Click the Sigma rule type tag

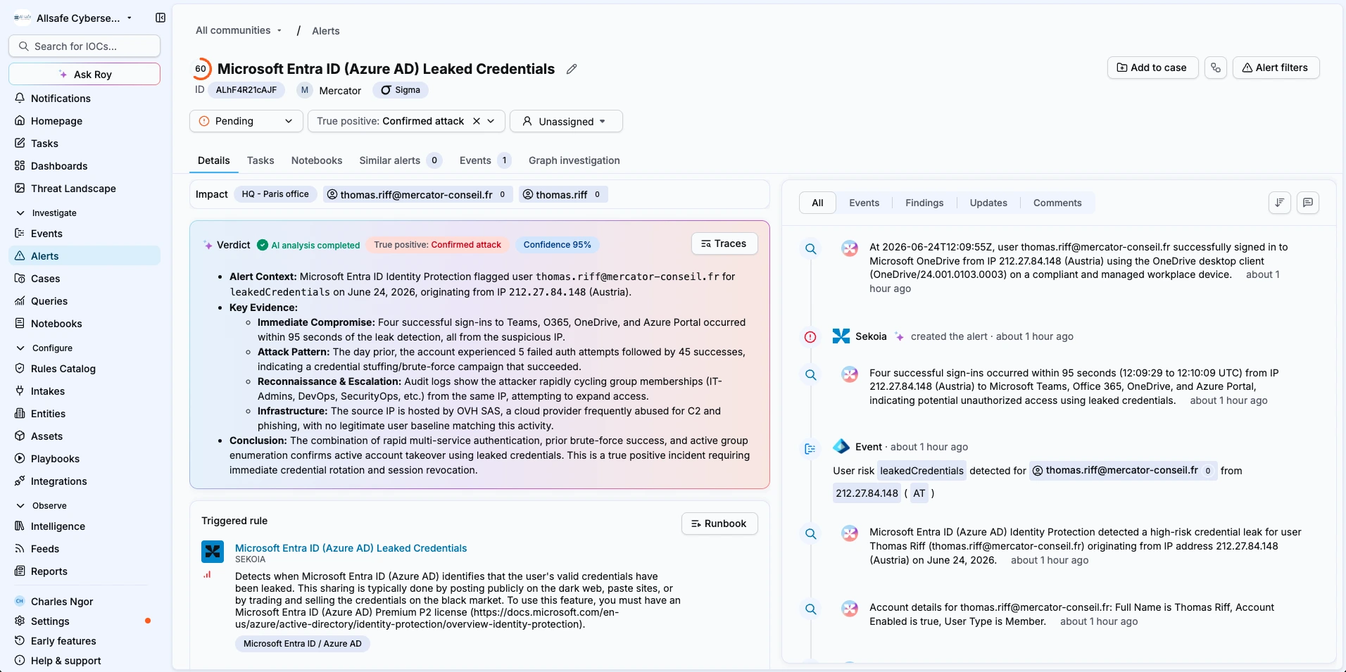click(401, 90)
